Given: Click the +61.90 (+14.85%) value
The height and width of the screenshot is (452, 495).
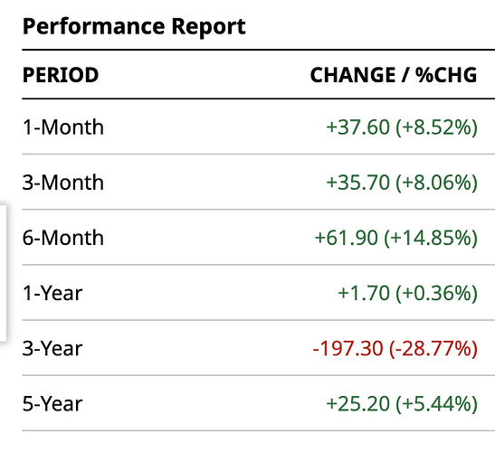Looking at the screenshot, I should click(x=395, y=238).
